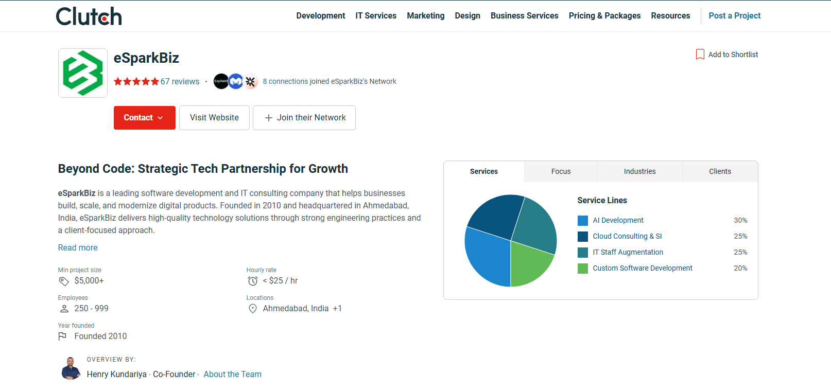Click the Visit Website button

(x=214, y=118)
